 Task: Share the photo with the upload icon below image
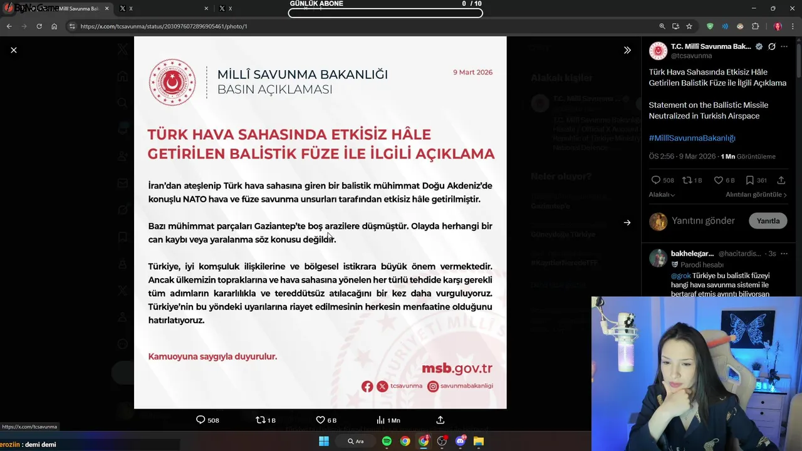point(440,420)
